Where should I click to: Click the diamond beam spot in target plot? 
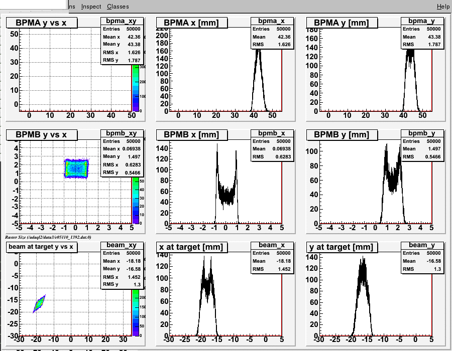[x=39, y=304]
